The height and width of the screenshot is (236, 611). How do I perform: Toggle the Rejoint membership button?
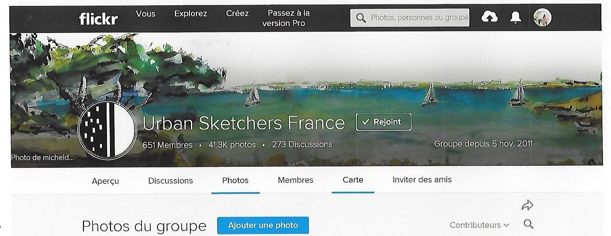[383, 122]
